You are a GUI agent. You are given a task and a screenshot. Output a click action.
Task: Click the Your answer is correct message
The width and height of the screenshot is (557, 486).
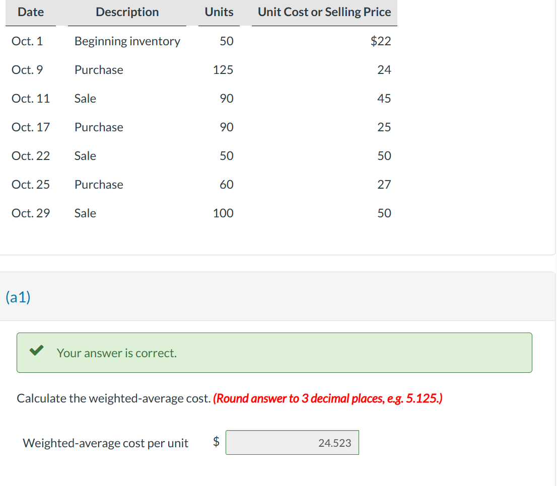116,353
